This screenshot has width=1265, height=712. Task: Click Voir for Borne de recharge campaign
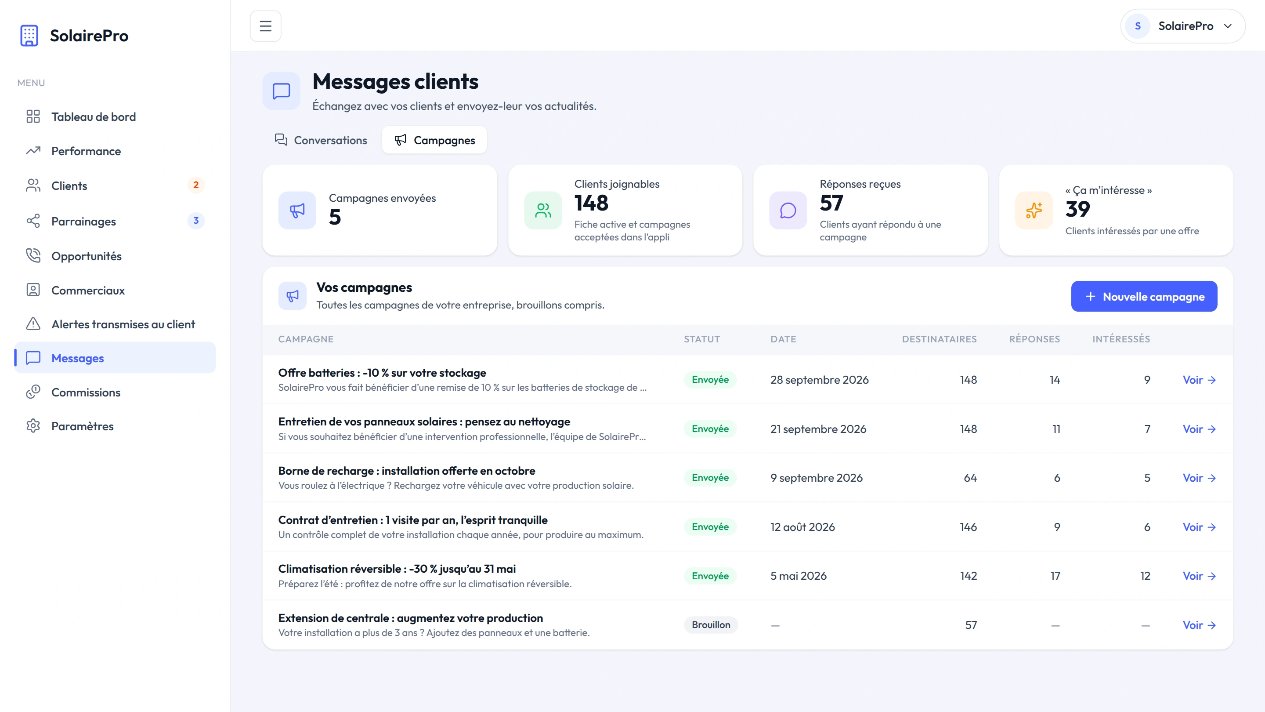click(x=1199, y=478)
